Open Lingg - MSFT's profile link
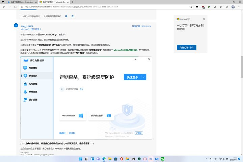The width and height of the screenshot is (243, 162). [x=27, y=26]
